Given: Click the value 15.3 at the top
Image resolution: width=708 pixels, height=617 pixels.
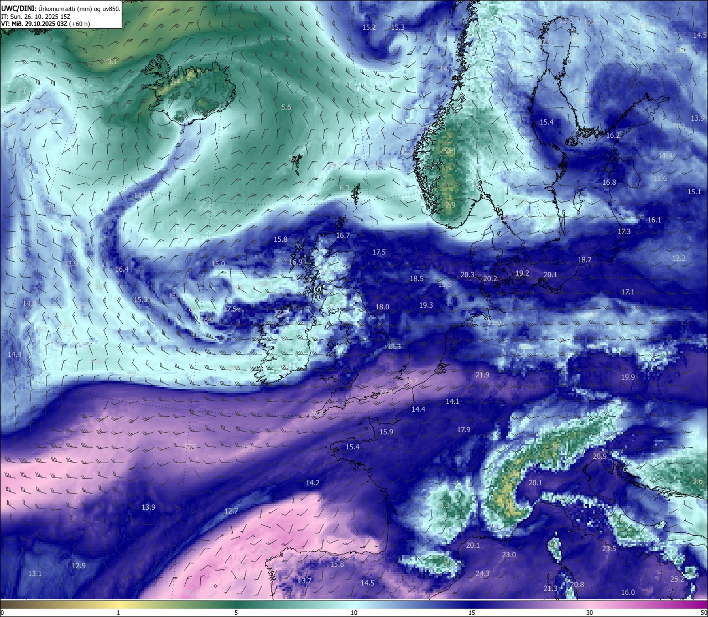Looking at the screenshot, I should (x=398, y=27).
